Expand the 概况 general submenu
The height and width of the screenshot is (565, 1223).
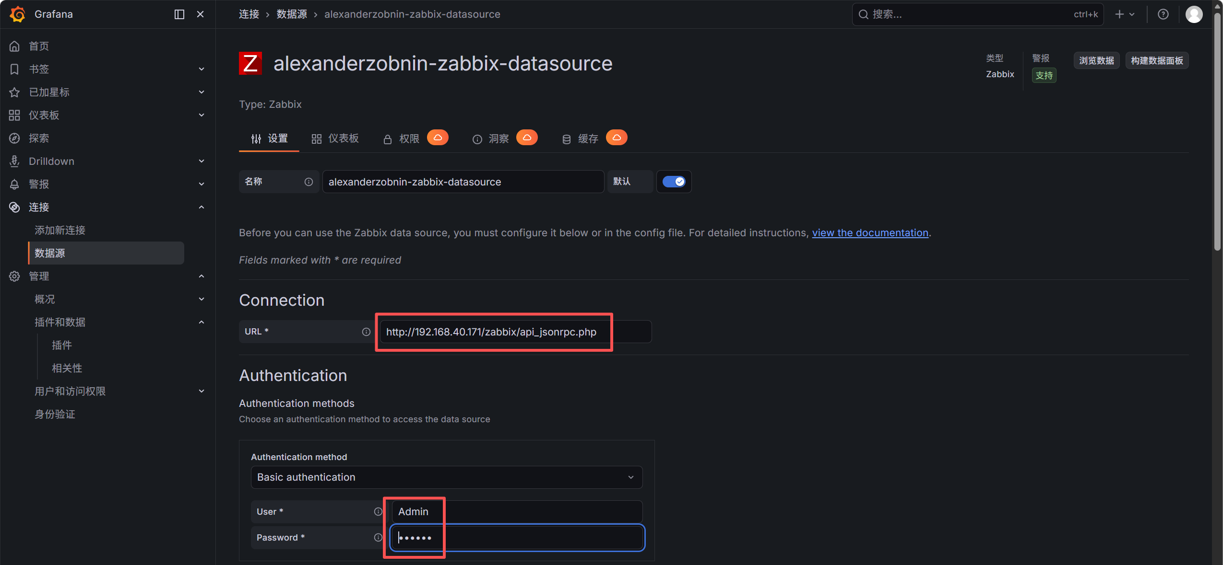point(202,299)
